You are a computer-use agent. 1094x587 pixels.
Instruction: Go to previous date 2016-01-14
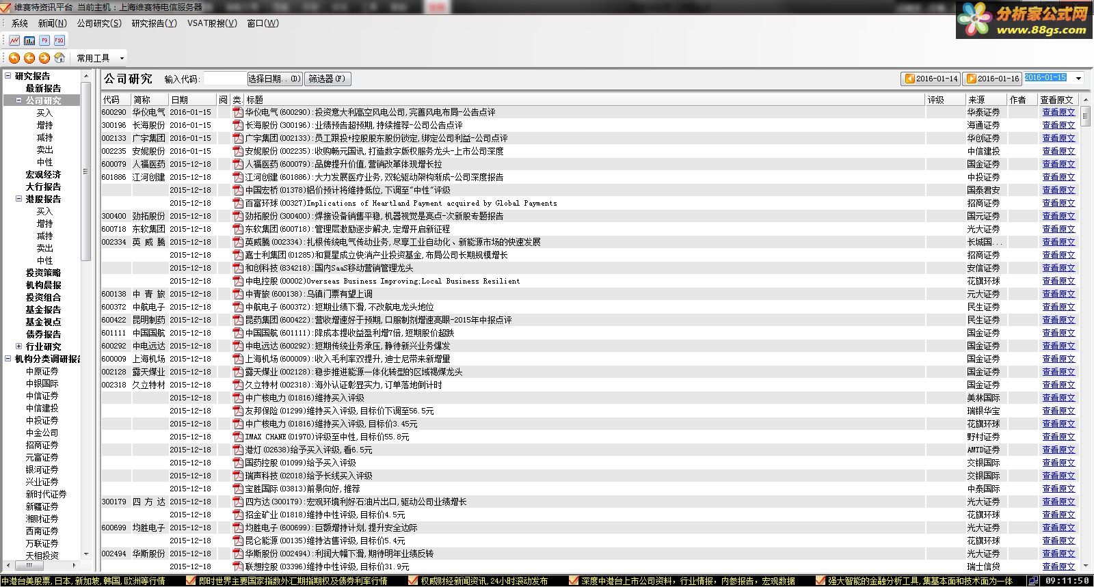click(x=931, y=79)
